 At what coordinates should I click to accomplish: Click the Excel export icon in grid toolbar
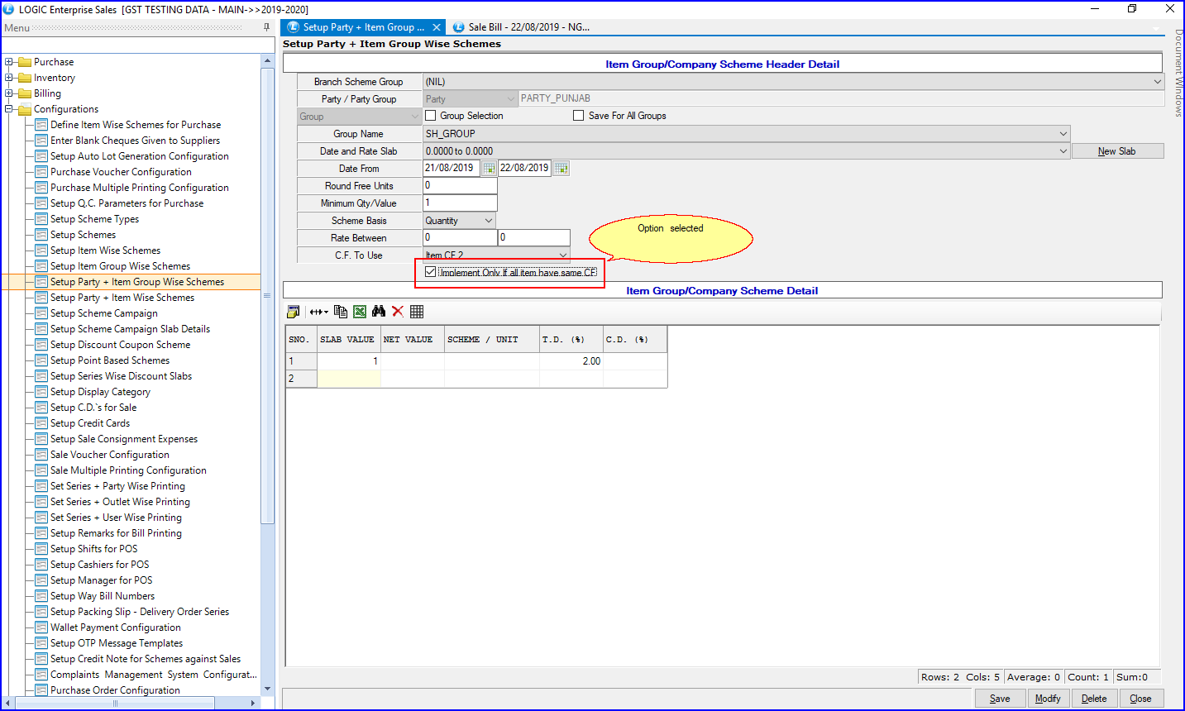point(360,312)
